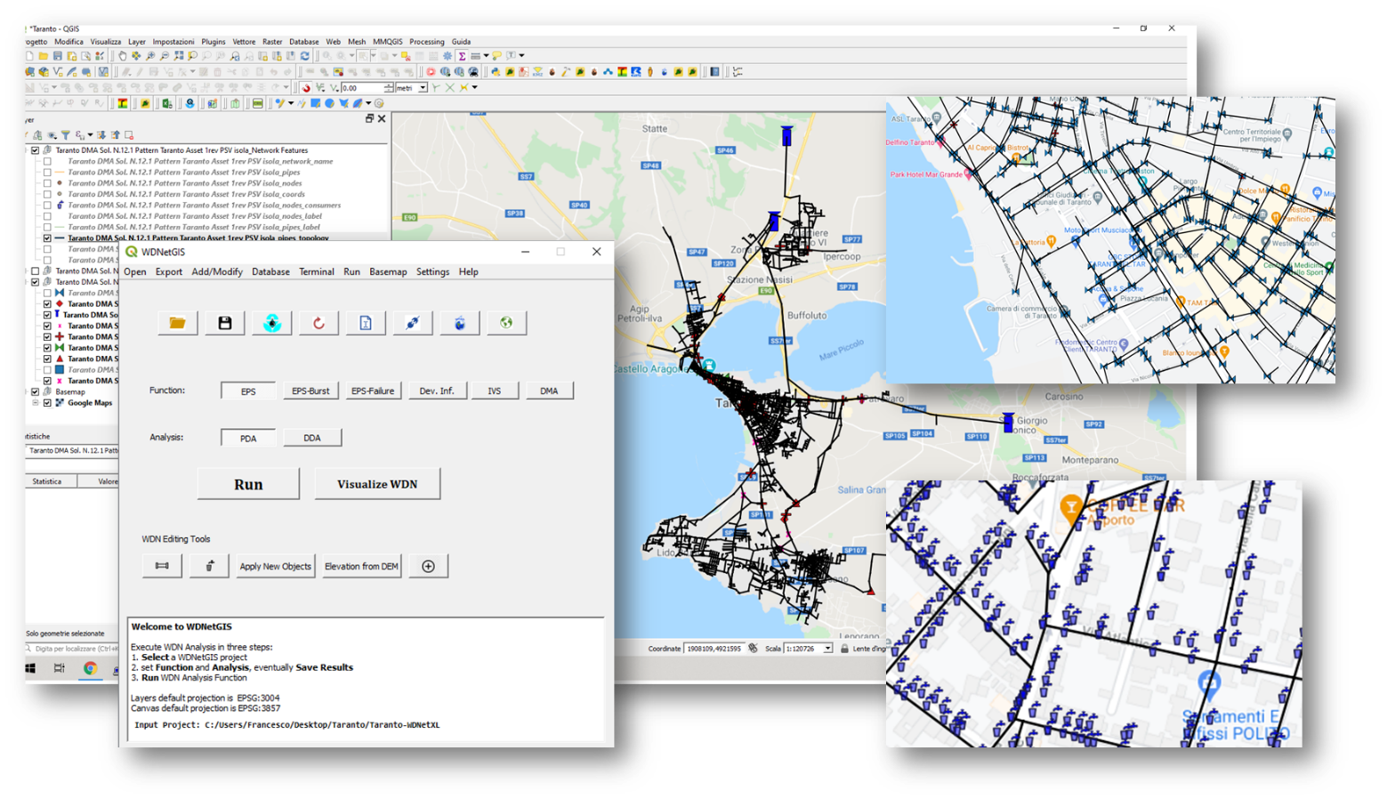This screenshot has width=1387, height=799.
Task: Click the zoom in magnifier in QGIS toolbar
Action: [x=150, y=55]
